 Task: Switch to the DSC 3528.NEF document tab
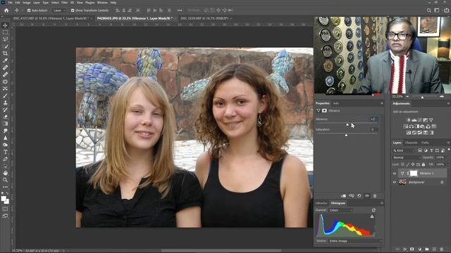tap(204, 18)
